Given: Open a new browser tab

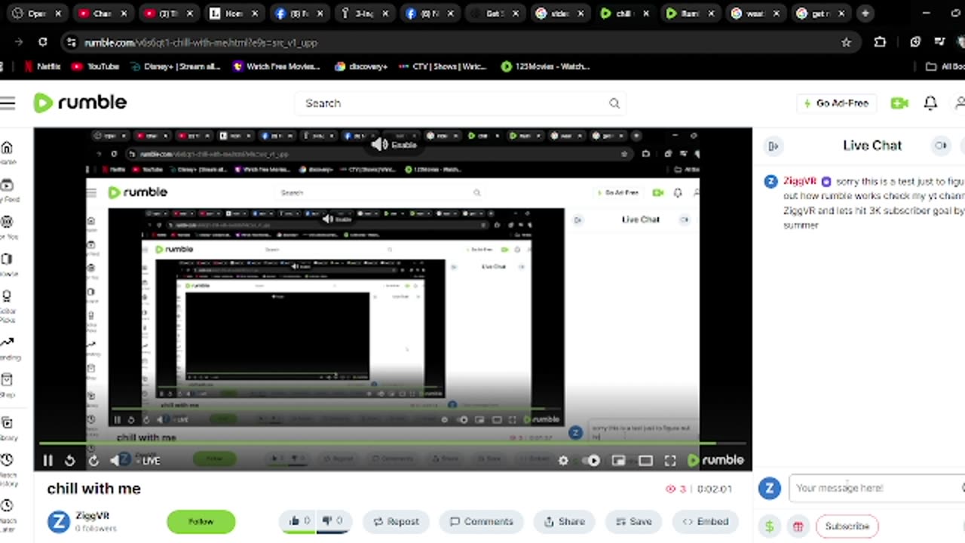Looking at the screenshot, I should click(865, 14).
